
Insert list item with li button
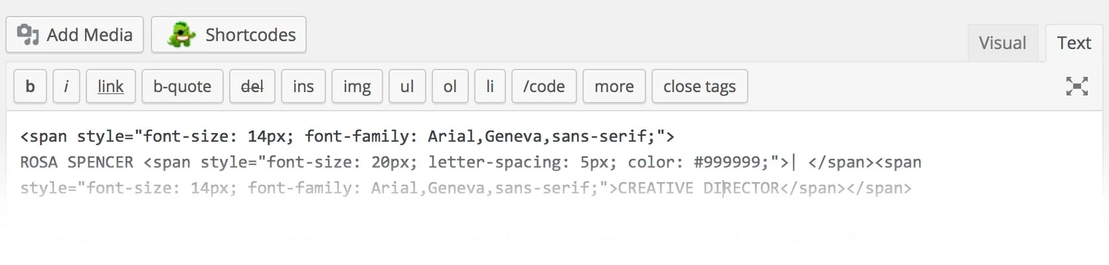(490, 86)
